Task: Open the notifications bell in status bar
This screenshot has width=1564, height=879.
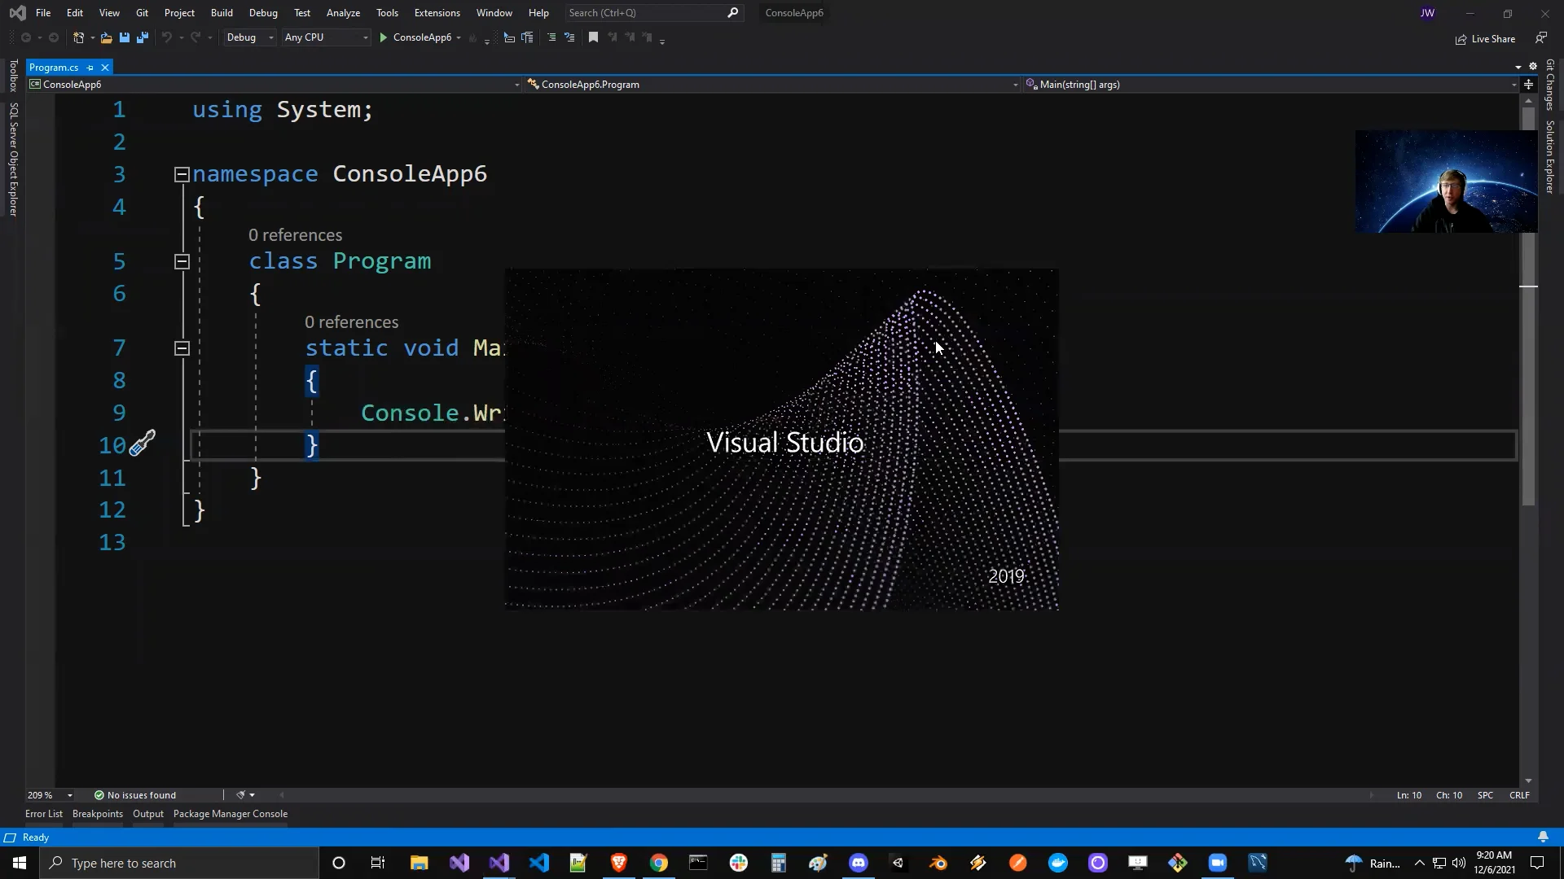Action: tap(1543, 837)
